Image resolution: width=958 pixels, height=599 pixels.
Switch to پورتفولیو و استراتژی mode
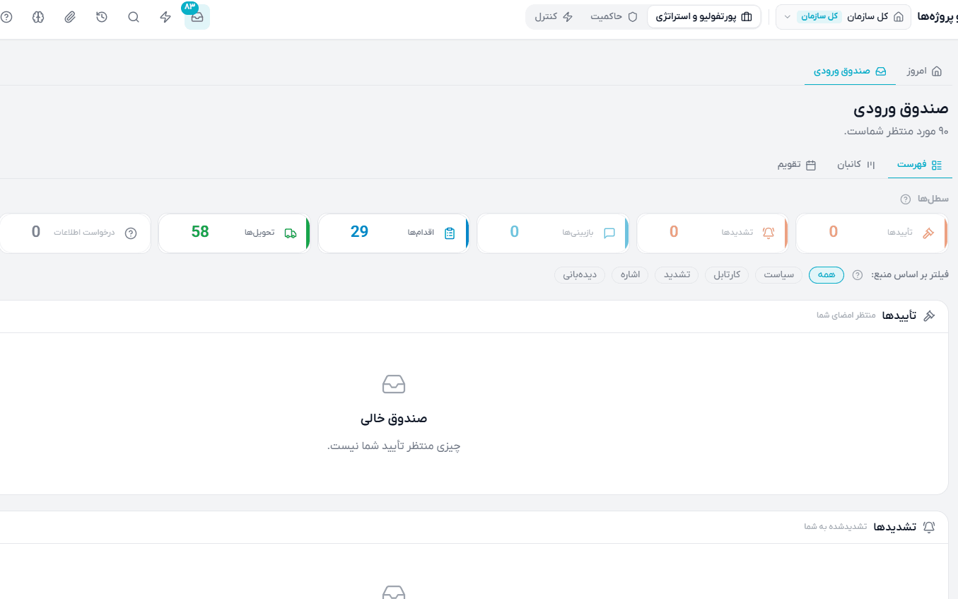click(704, 17)
